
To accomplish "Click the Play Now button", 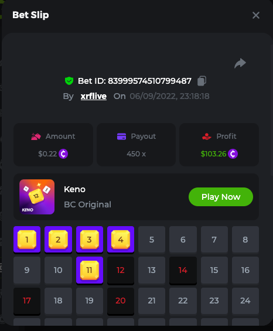I will (x=221, y=197).
